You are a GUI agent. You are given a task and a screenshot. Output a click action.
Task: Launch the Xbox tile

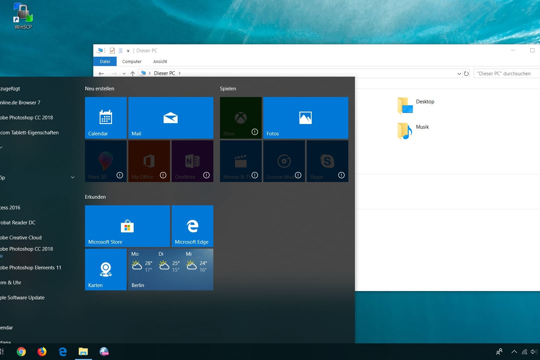(x=241, y=118)
